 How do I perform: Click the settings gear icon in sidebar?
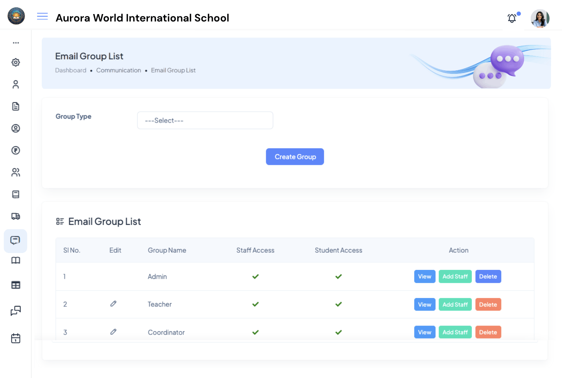[x=16, y=62]
